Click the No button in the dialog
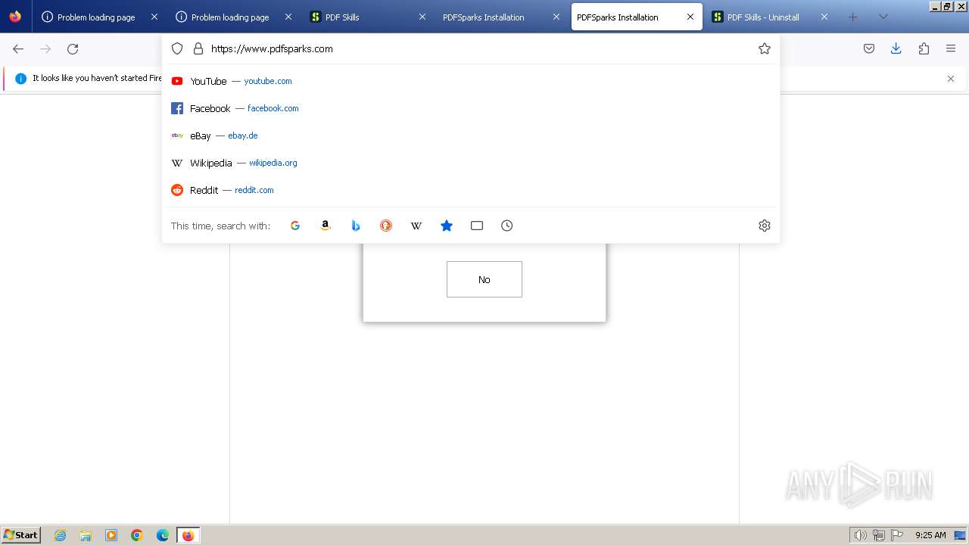This screenshot has height=545, width=969. (x=484, y=279)
